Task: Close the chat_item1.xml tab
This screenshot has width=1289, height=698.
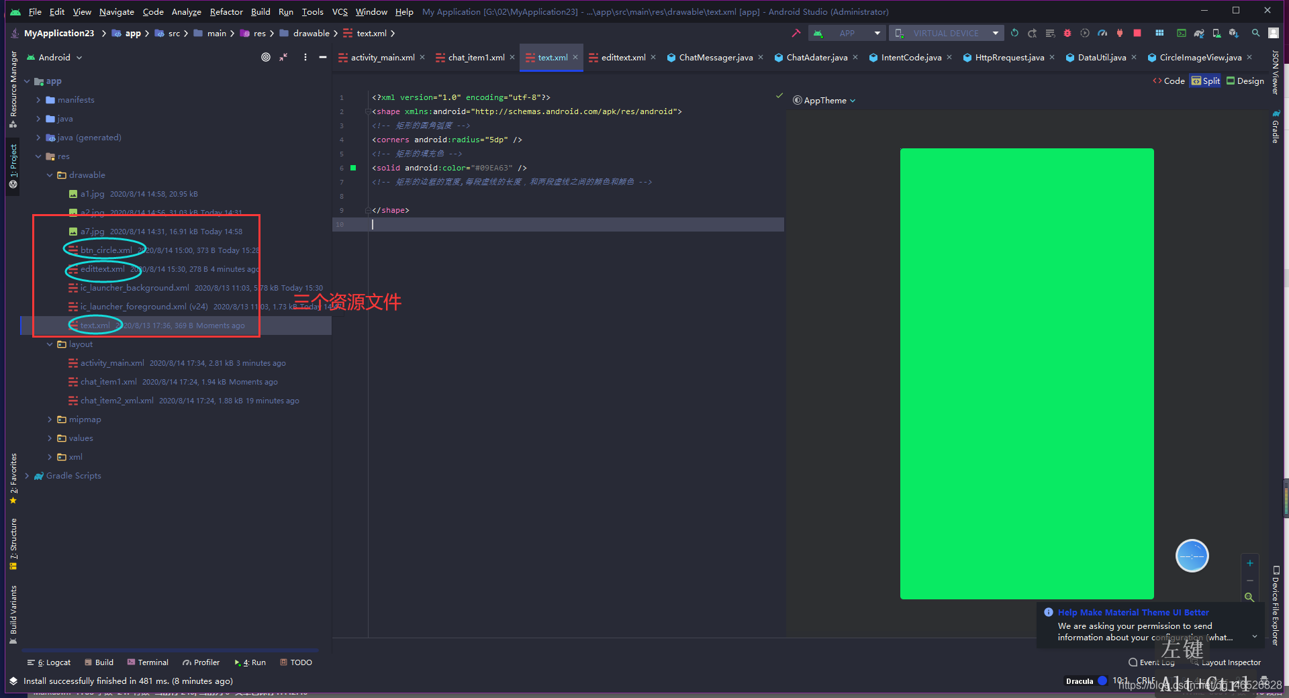Action: tap(512, 57)
